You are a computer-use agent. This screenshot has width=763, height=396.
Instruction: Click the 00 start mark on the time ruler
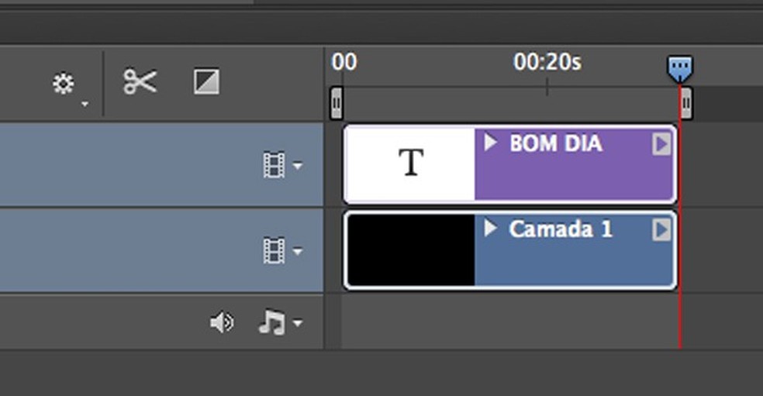[344, 64]
